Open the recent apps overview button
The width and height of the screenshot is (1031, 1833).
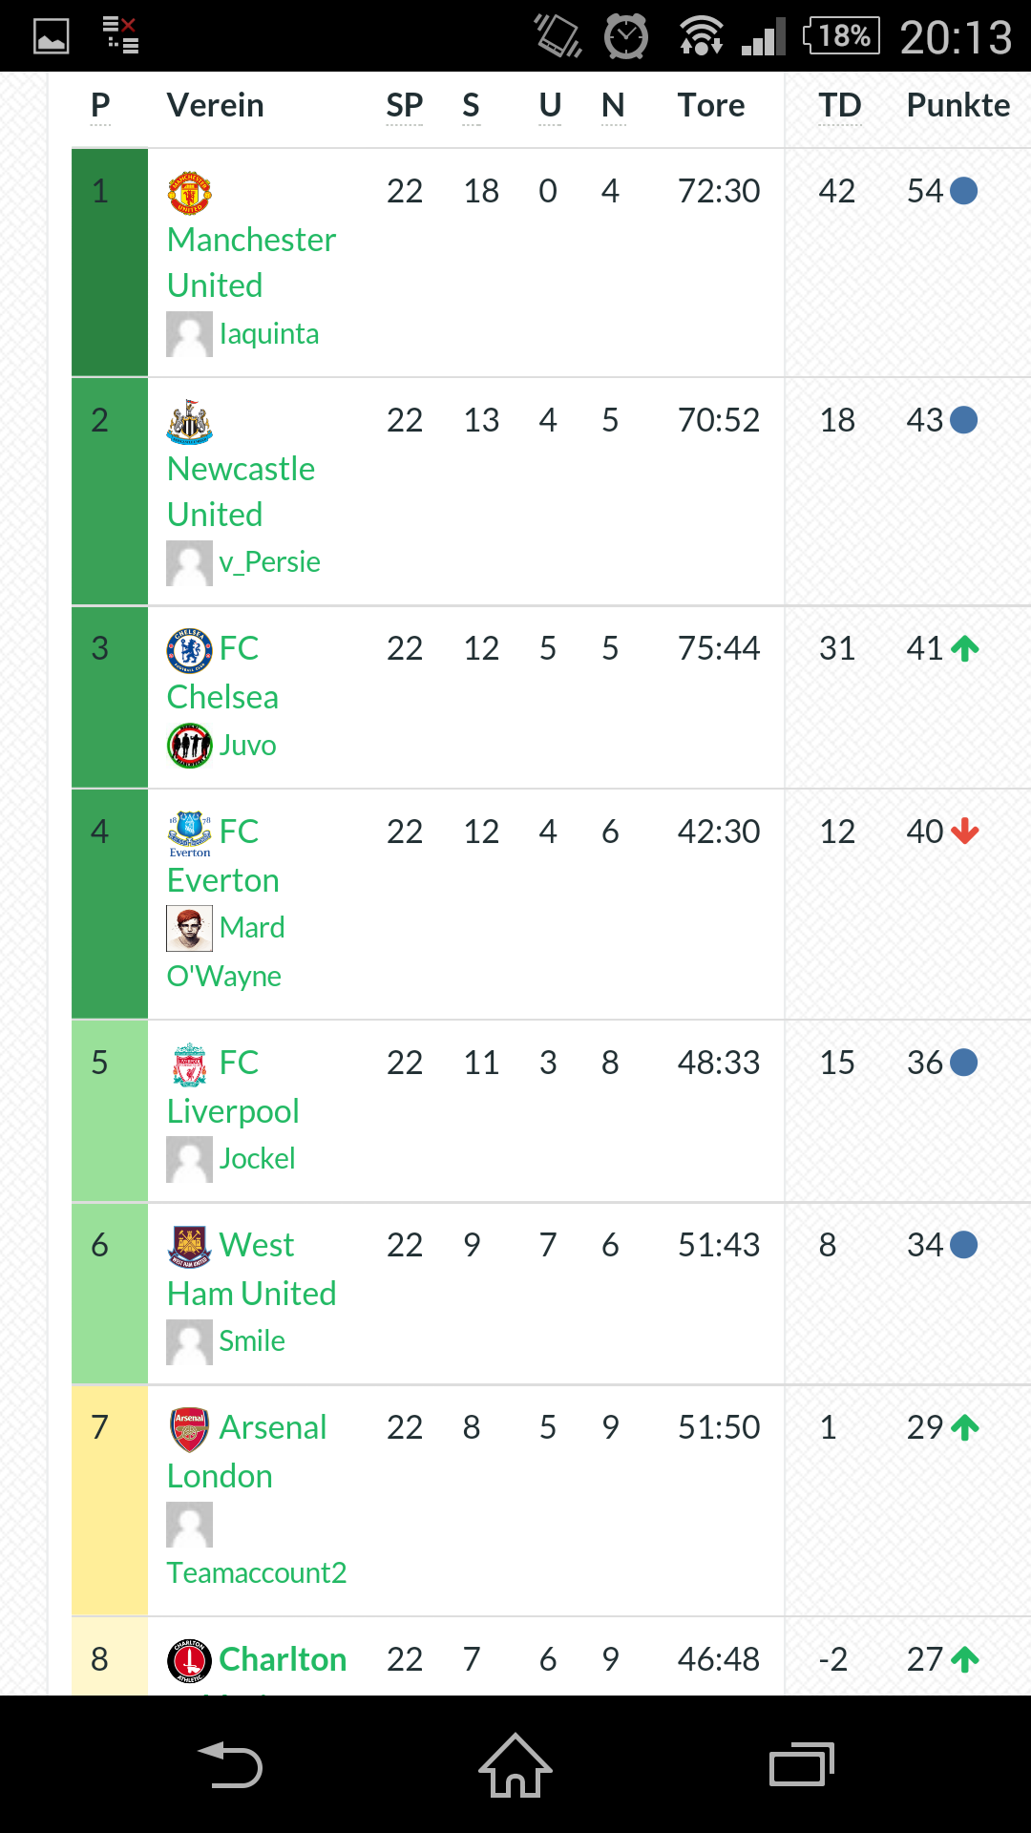click(801, 1764)
